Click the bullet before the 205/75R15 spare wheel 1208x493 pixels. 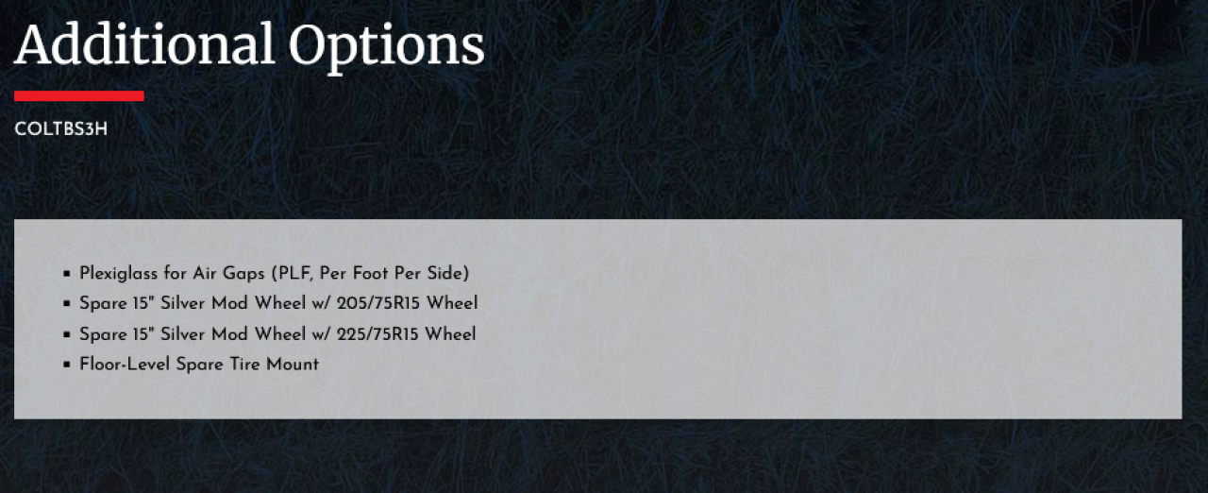click(x=68, y=304)
